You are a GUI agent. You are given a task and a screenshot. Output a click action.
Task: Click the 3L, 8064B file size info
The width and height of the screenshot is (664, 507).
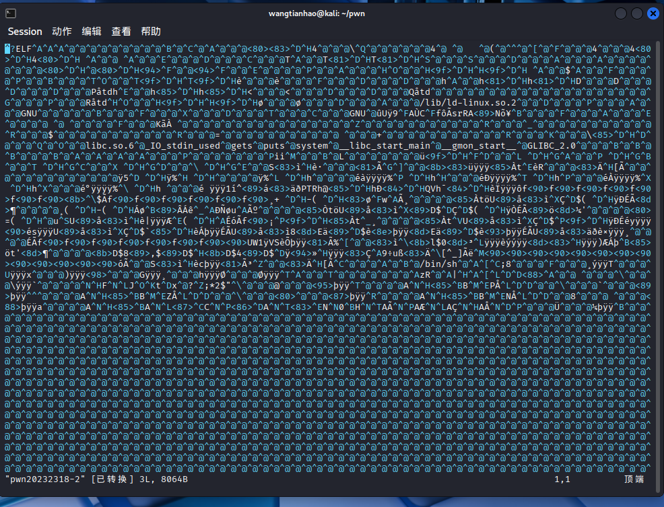pos(164,479)
